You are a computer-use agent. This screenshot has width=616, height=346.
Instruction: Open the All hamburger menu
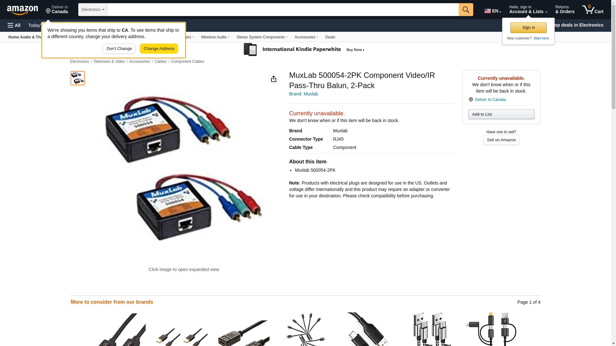click(x=14, y=25)
